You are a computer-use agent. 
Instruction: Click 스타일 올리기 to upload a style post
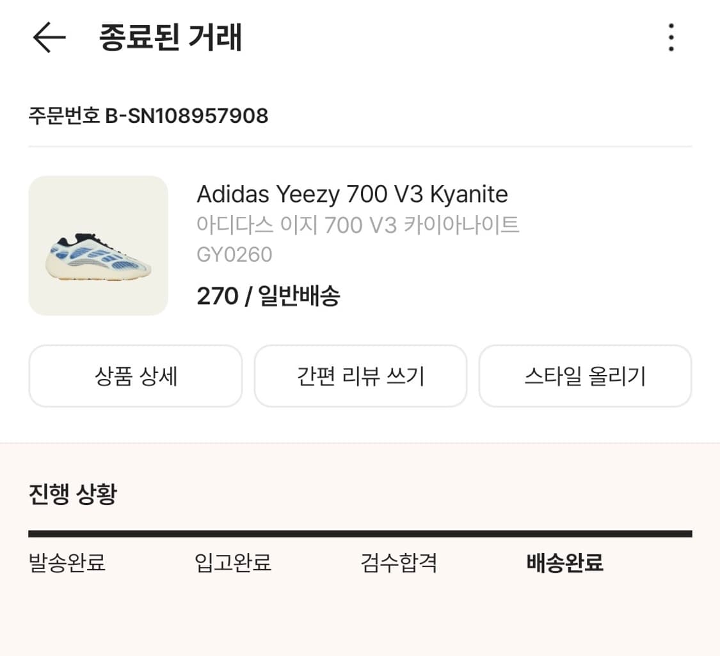coord(585,376)
